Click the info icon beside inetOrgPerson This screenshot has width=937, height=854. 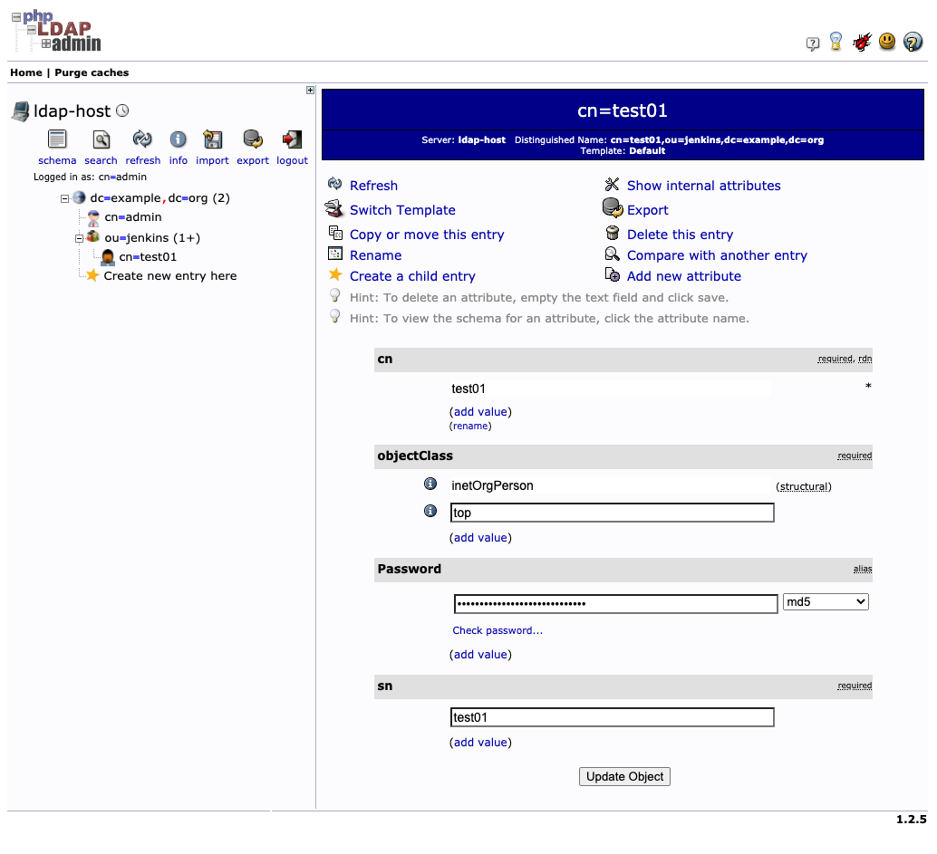click(x=430, y=484)
